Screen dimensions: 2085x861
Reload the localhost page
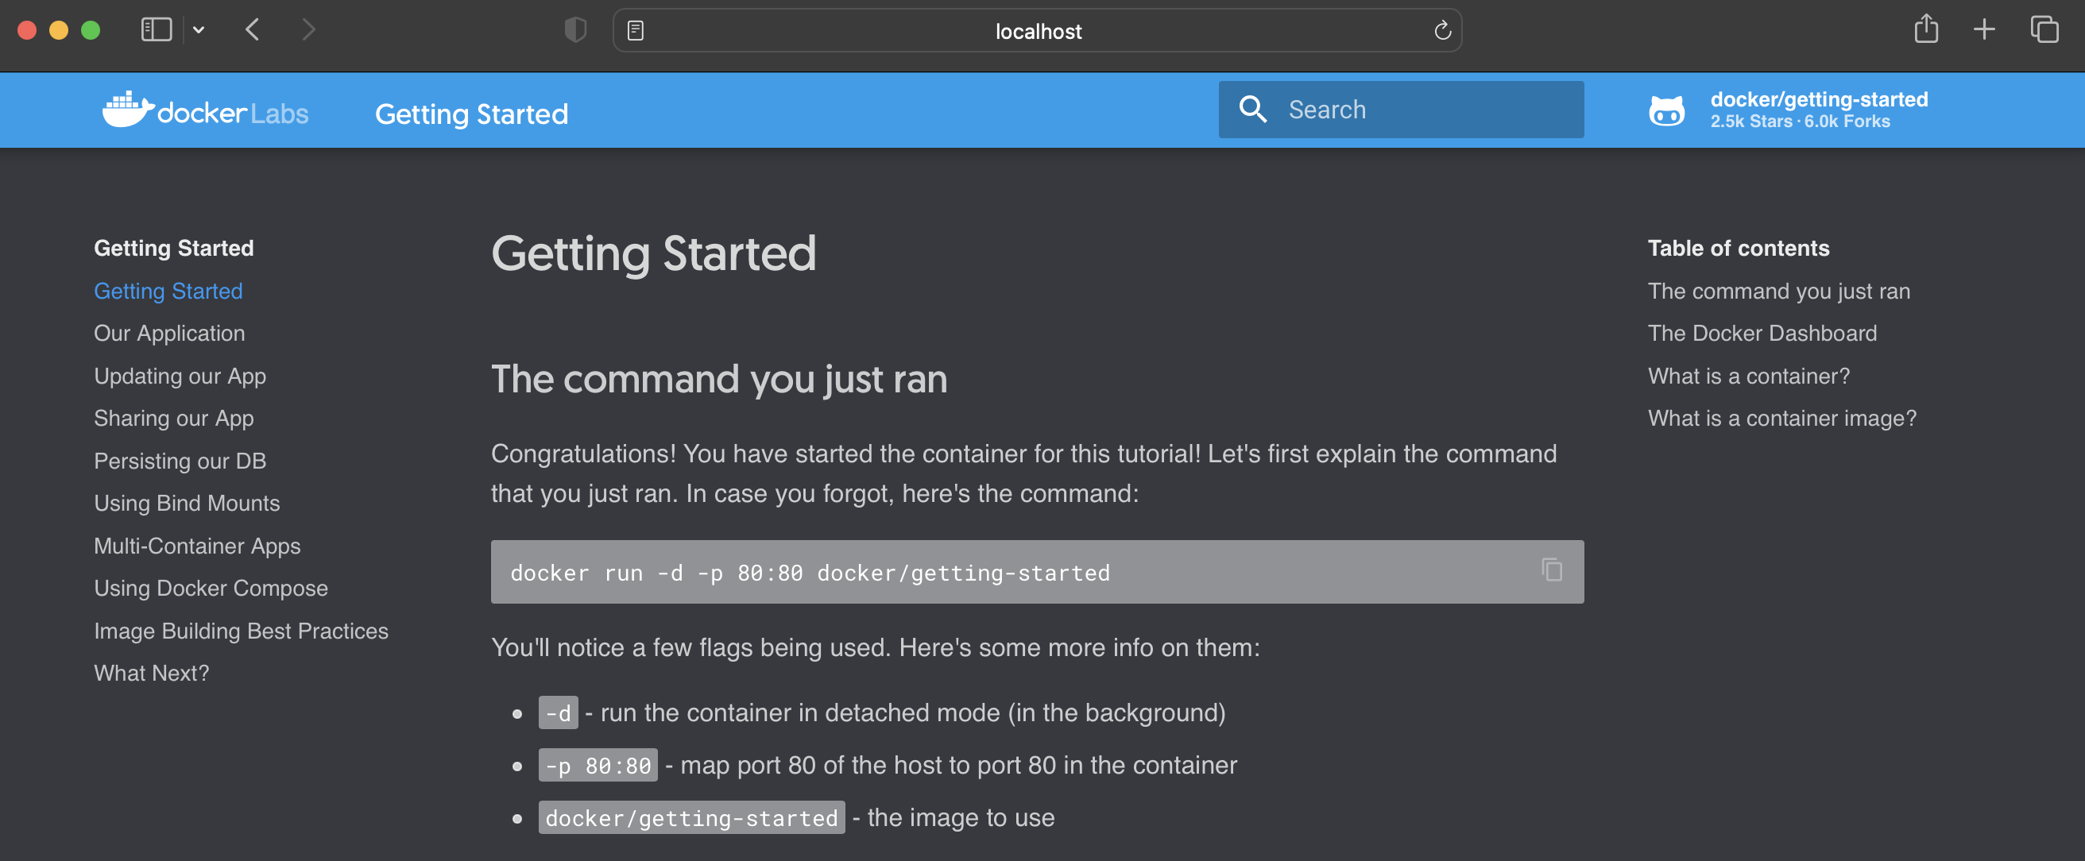(x=1441, y=31)
